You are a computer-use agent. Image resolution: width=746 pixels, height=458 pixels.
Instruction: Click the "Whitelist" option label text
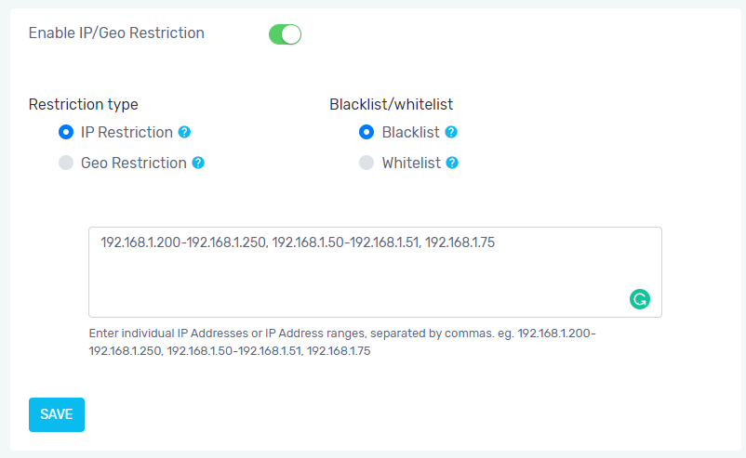(x=411, y=163)
